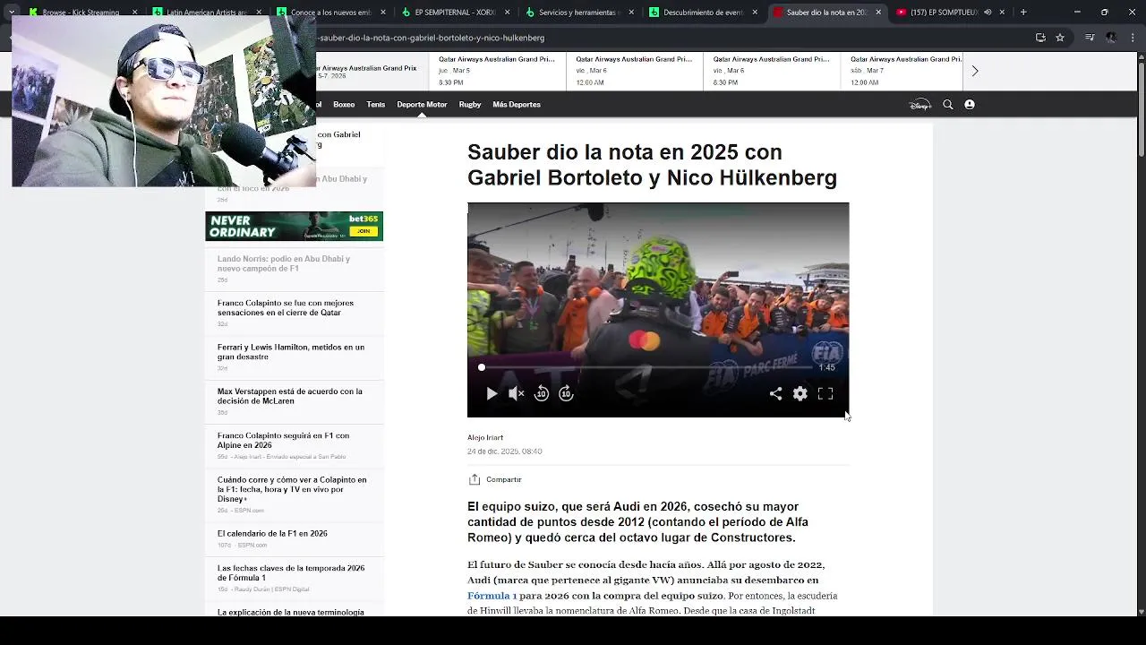Open a new browser tab
This screenshot has width=1146, height=645.
tap(1023, 13)
